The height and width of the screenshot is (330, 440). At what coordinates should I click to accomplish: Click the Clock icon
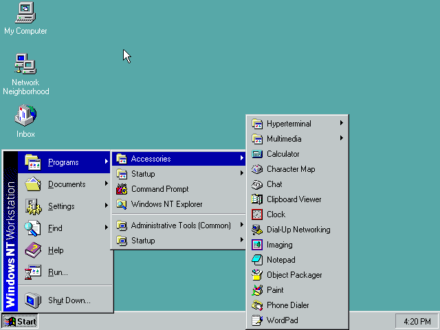[257, 214]
